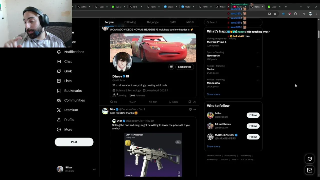Switch to the Following tab
320x180 pixels.
pyautogui.click(x=130, y=22)
